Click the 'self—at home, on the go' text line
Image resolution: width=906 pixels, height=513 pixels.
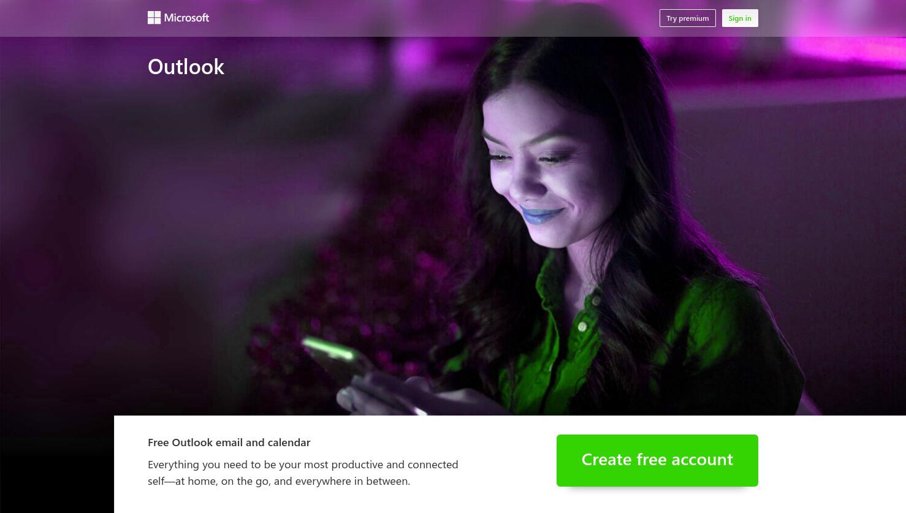tap(279, 481)
